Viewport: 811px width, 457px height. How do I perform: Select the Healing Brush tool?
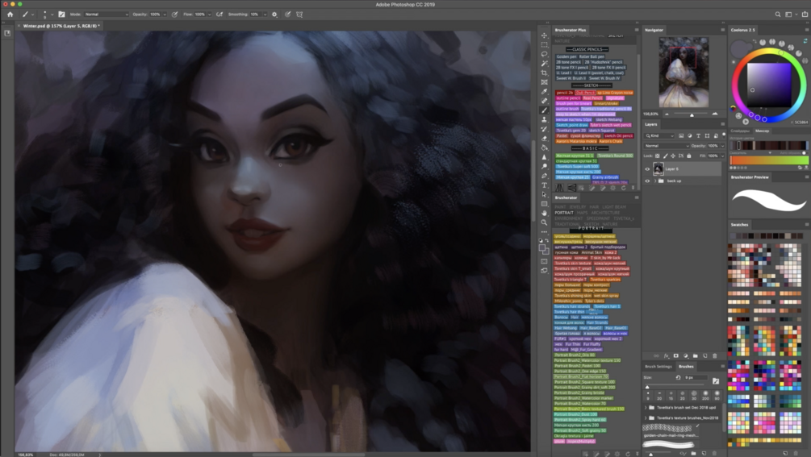click(544, 101)
